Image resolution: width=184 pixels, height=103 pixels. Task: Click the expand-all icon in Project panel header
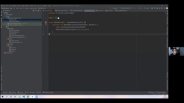point(36,11)
